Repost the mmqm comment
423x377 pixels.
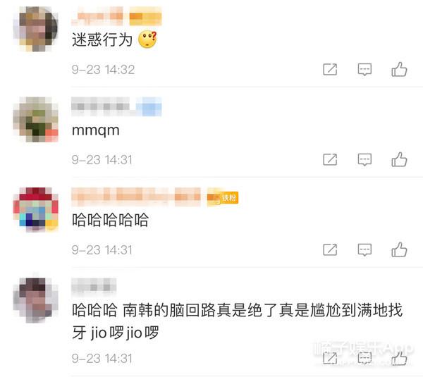tap(330, 160)
